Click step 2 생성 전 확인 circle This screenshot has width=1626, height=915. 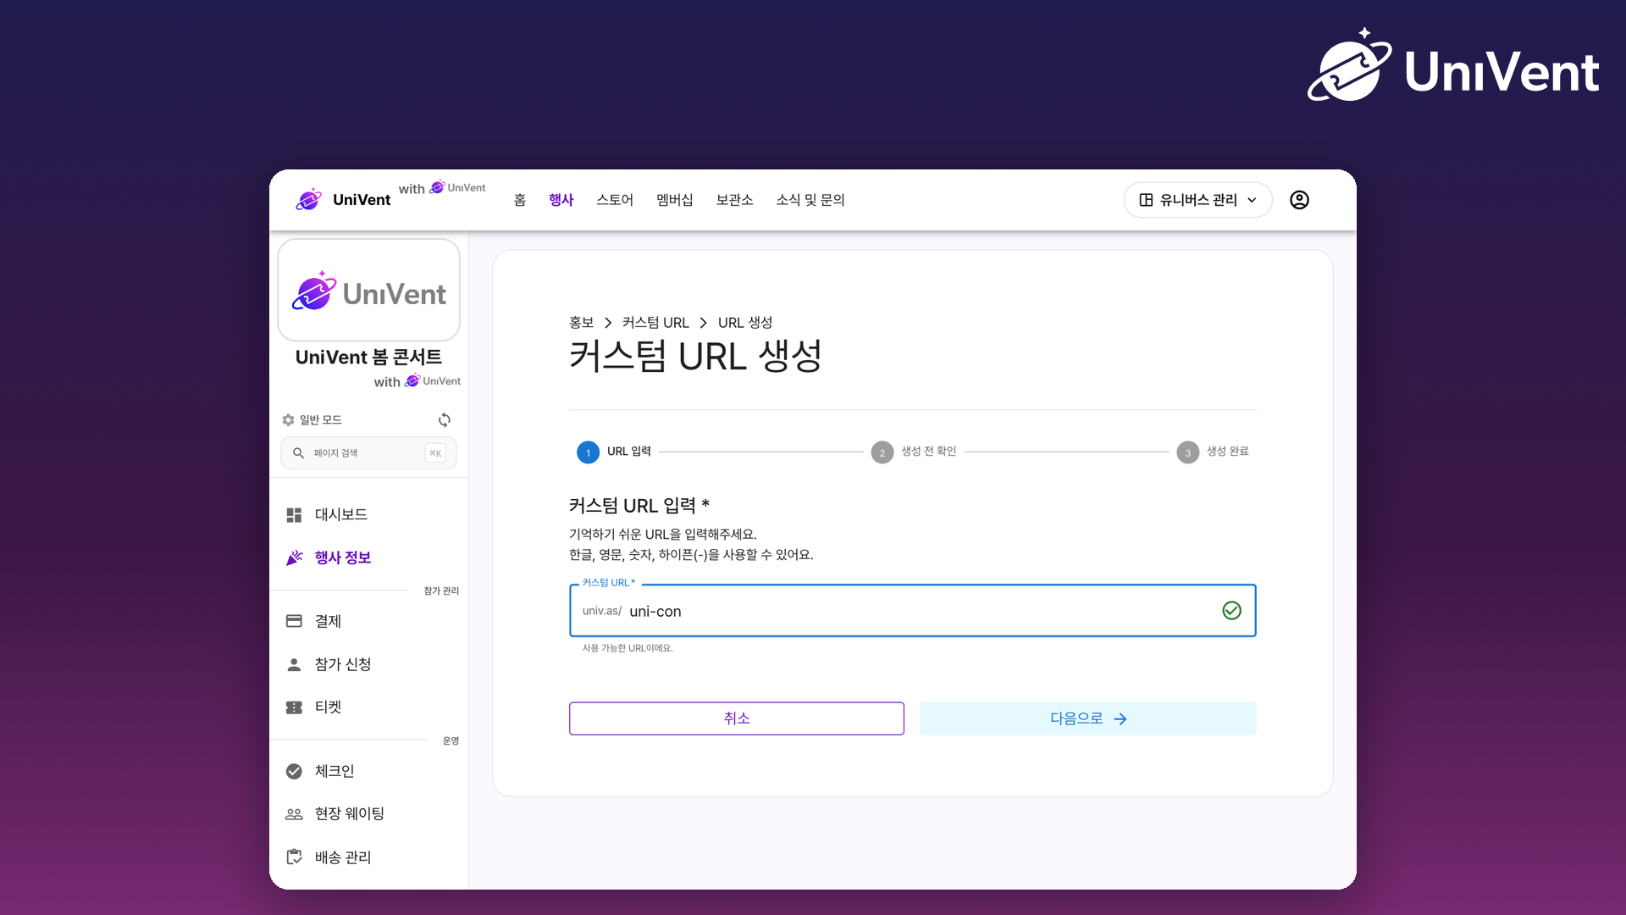(882, 452)
